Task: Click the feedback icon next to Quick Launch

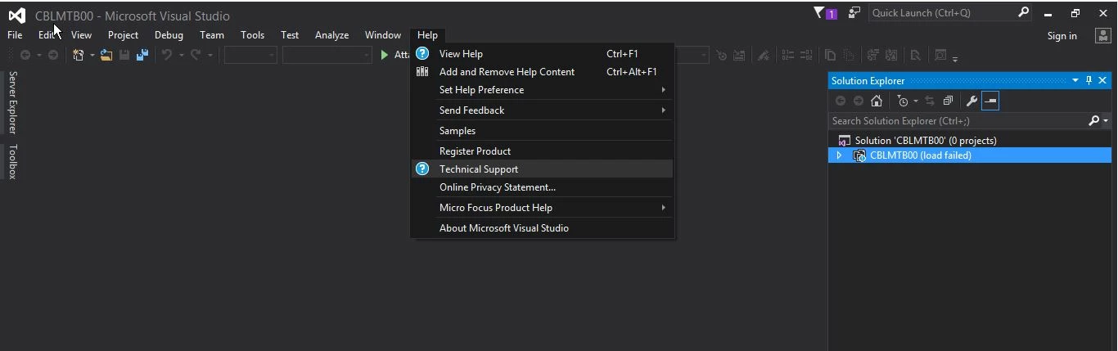Action: [854, 12]
